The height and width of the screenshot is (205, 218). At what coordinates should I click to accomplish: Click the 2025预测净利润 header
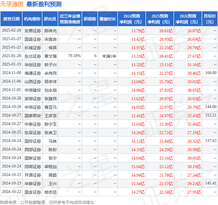coord(160,19)
